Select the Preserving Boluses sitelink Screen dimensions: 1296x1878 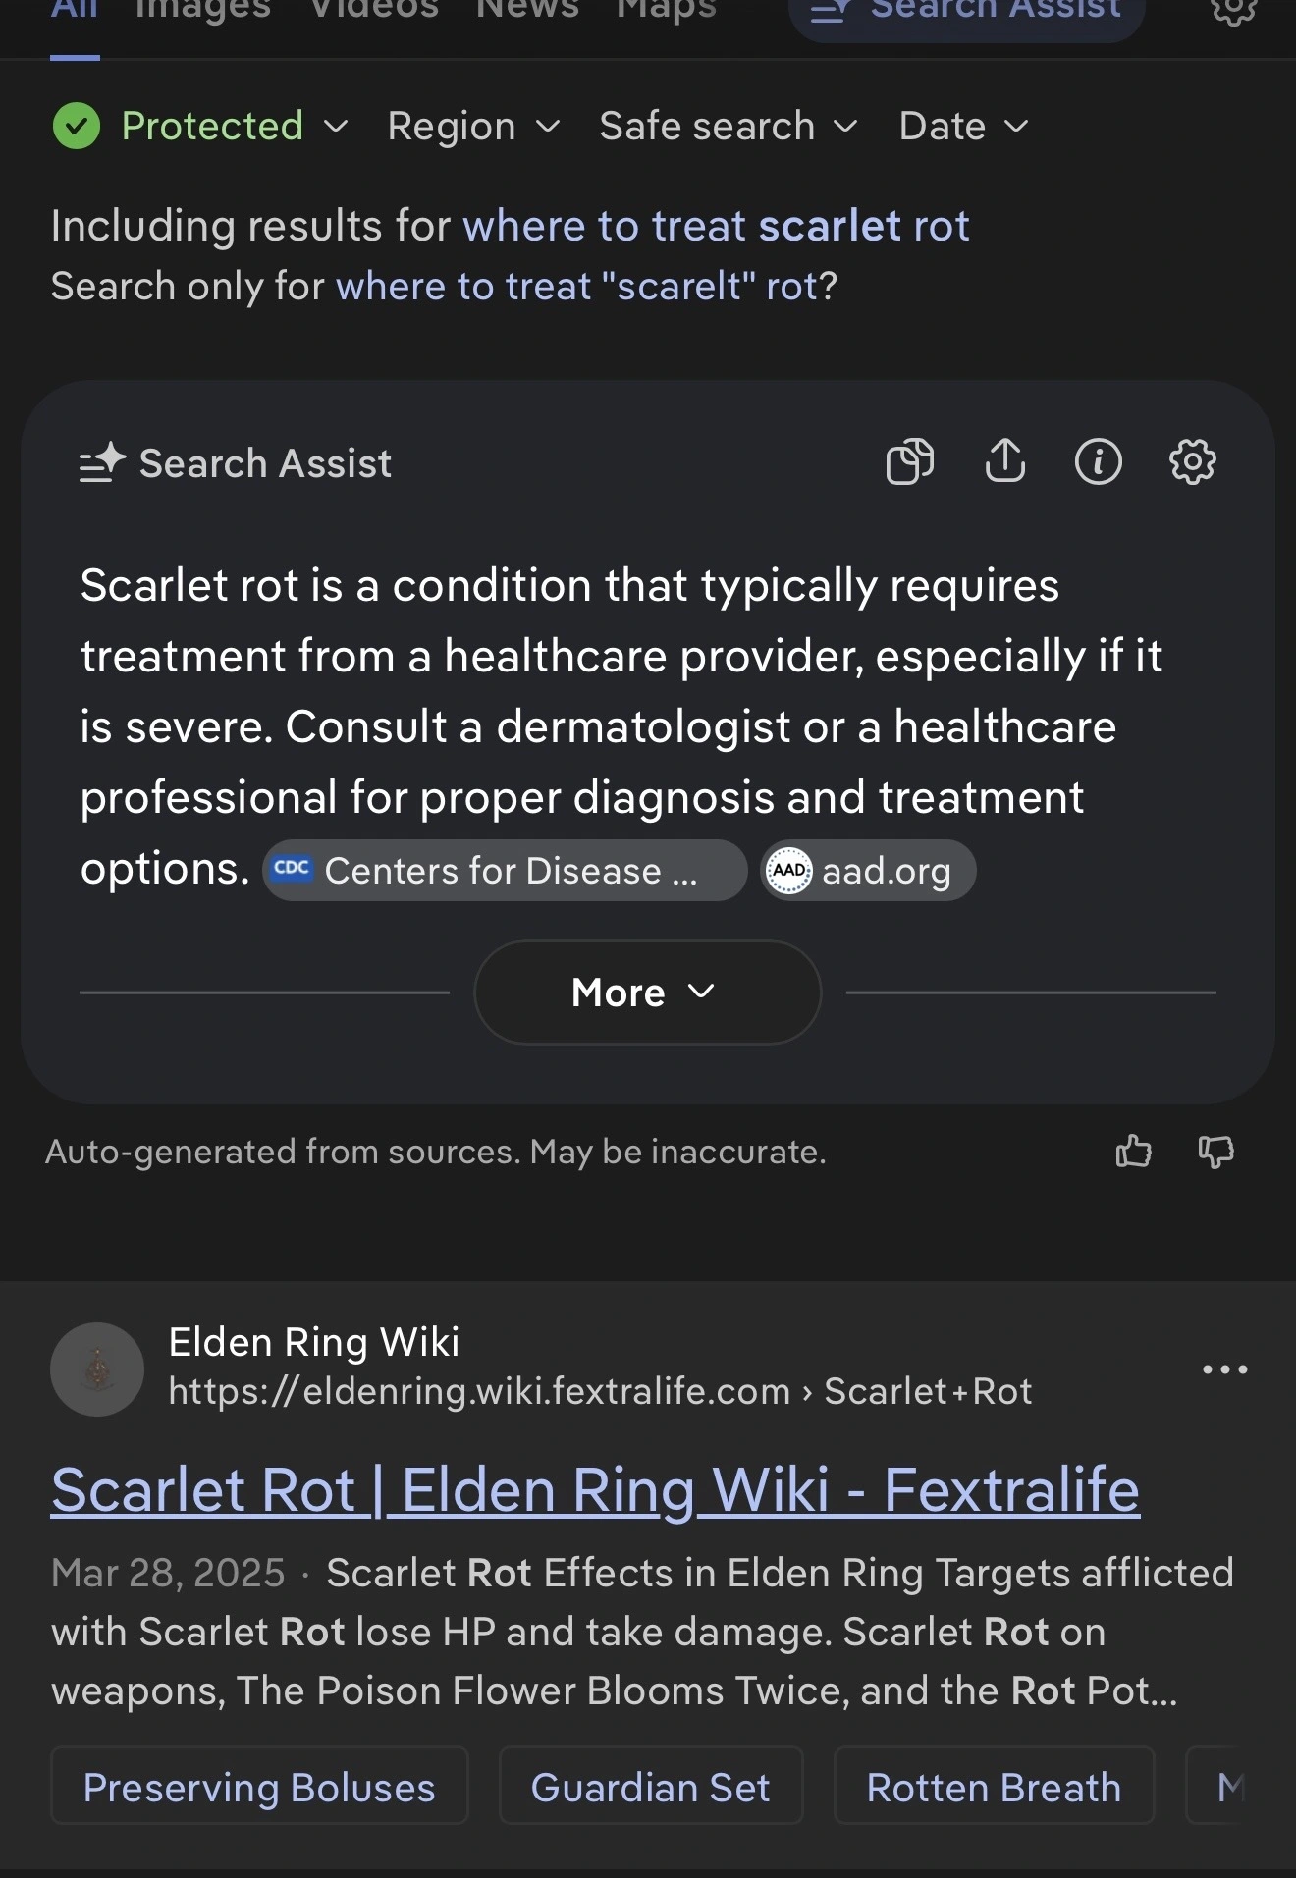259,1787
